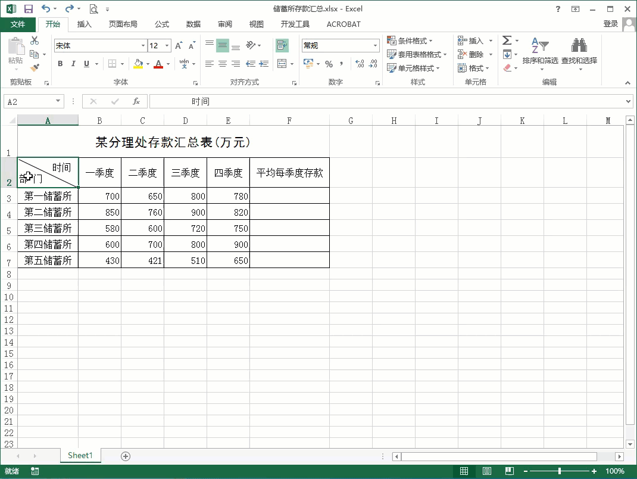
Task: Click the AutoSum sigma icon
Action: (x=507, y=41)
